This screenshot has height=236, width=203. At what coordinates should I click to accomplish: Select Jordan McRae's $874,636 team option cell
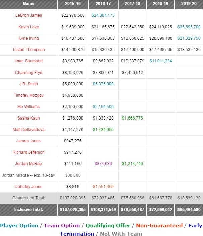pos(103,164)
